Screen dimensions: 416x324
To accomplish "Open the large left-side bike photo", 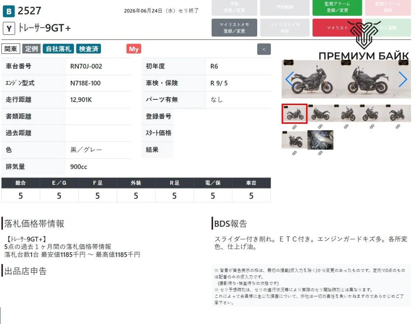I will 311,79.
